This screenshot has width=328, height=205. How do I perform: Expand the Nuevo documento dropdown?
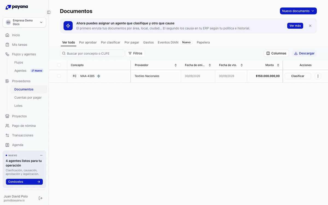(x=298, y=11)
